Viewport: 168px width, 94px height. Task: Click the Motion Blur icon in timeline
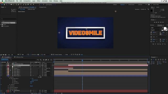tap(48, 60)
